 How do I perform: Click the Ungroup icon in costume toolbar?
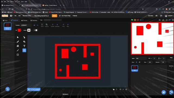(x=47, y=25)
